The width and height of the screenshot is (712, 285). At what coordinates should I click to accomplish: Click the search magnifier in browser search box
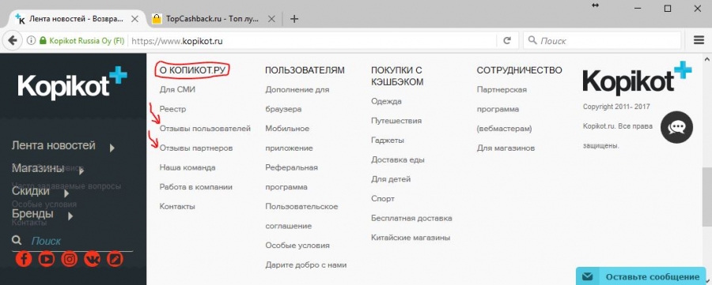[532, 41]
